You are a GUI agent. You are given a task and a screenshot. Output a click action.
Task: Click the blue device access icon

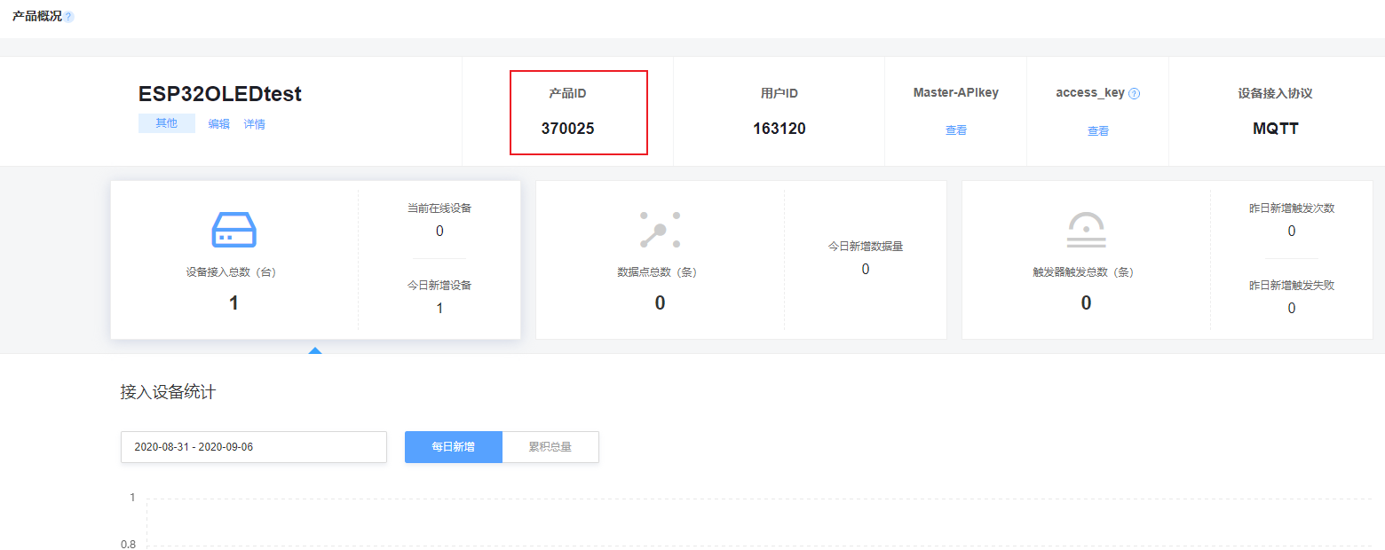coord(233,229)
